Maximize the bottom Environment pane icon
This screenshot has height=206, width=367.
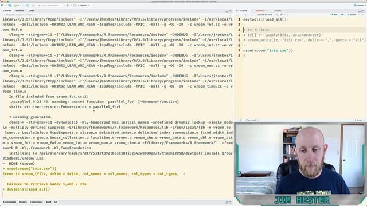click(x=230, y=202)
